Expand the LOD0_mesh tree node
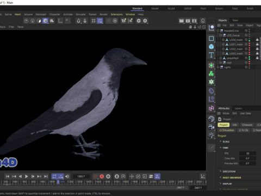 pyautogui.click(x=223, y=40)
